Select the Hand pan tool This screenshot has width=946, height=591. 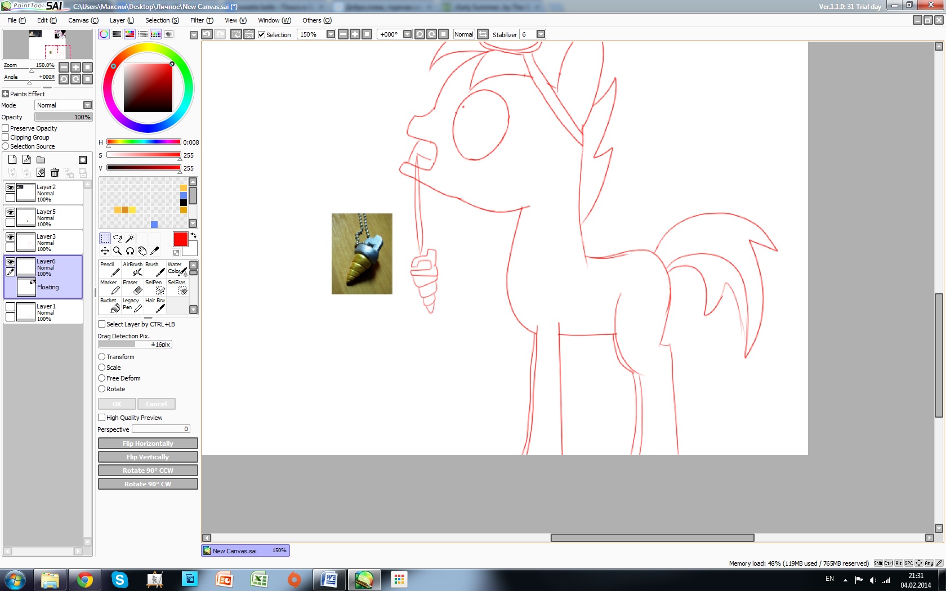point(142,251)
